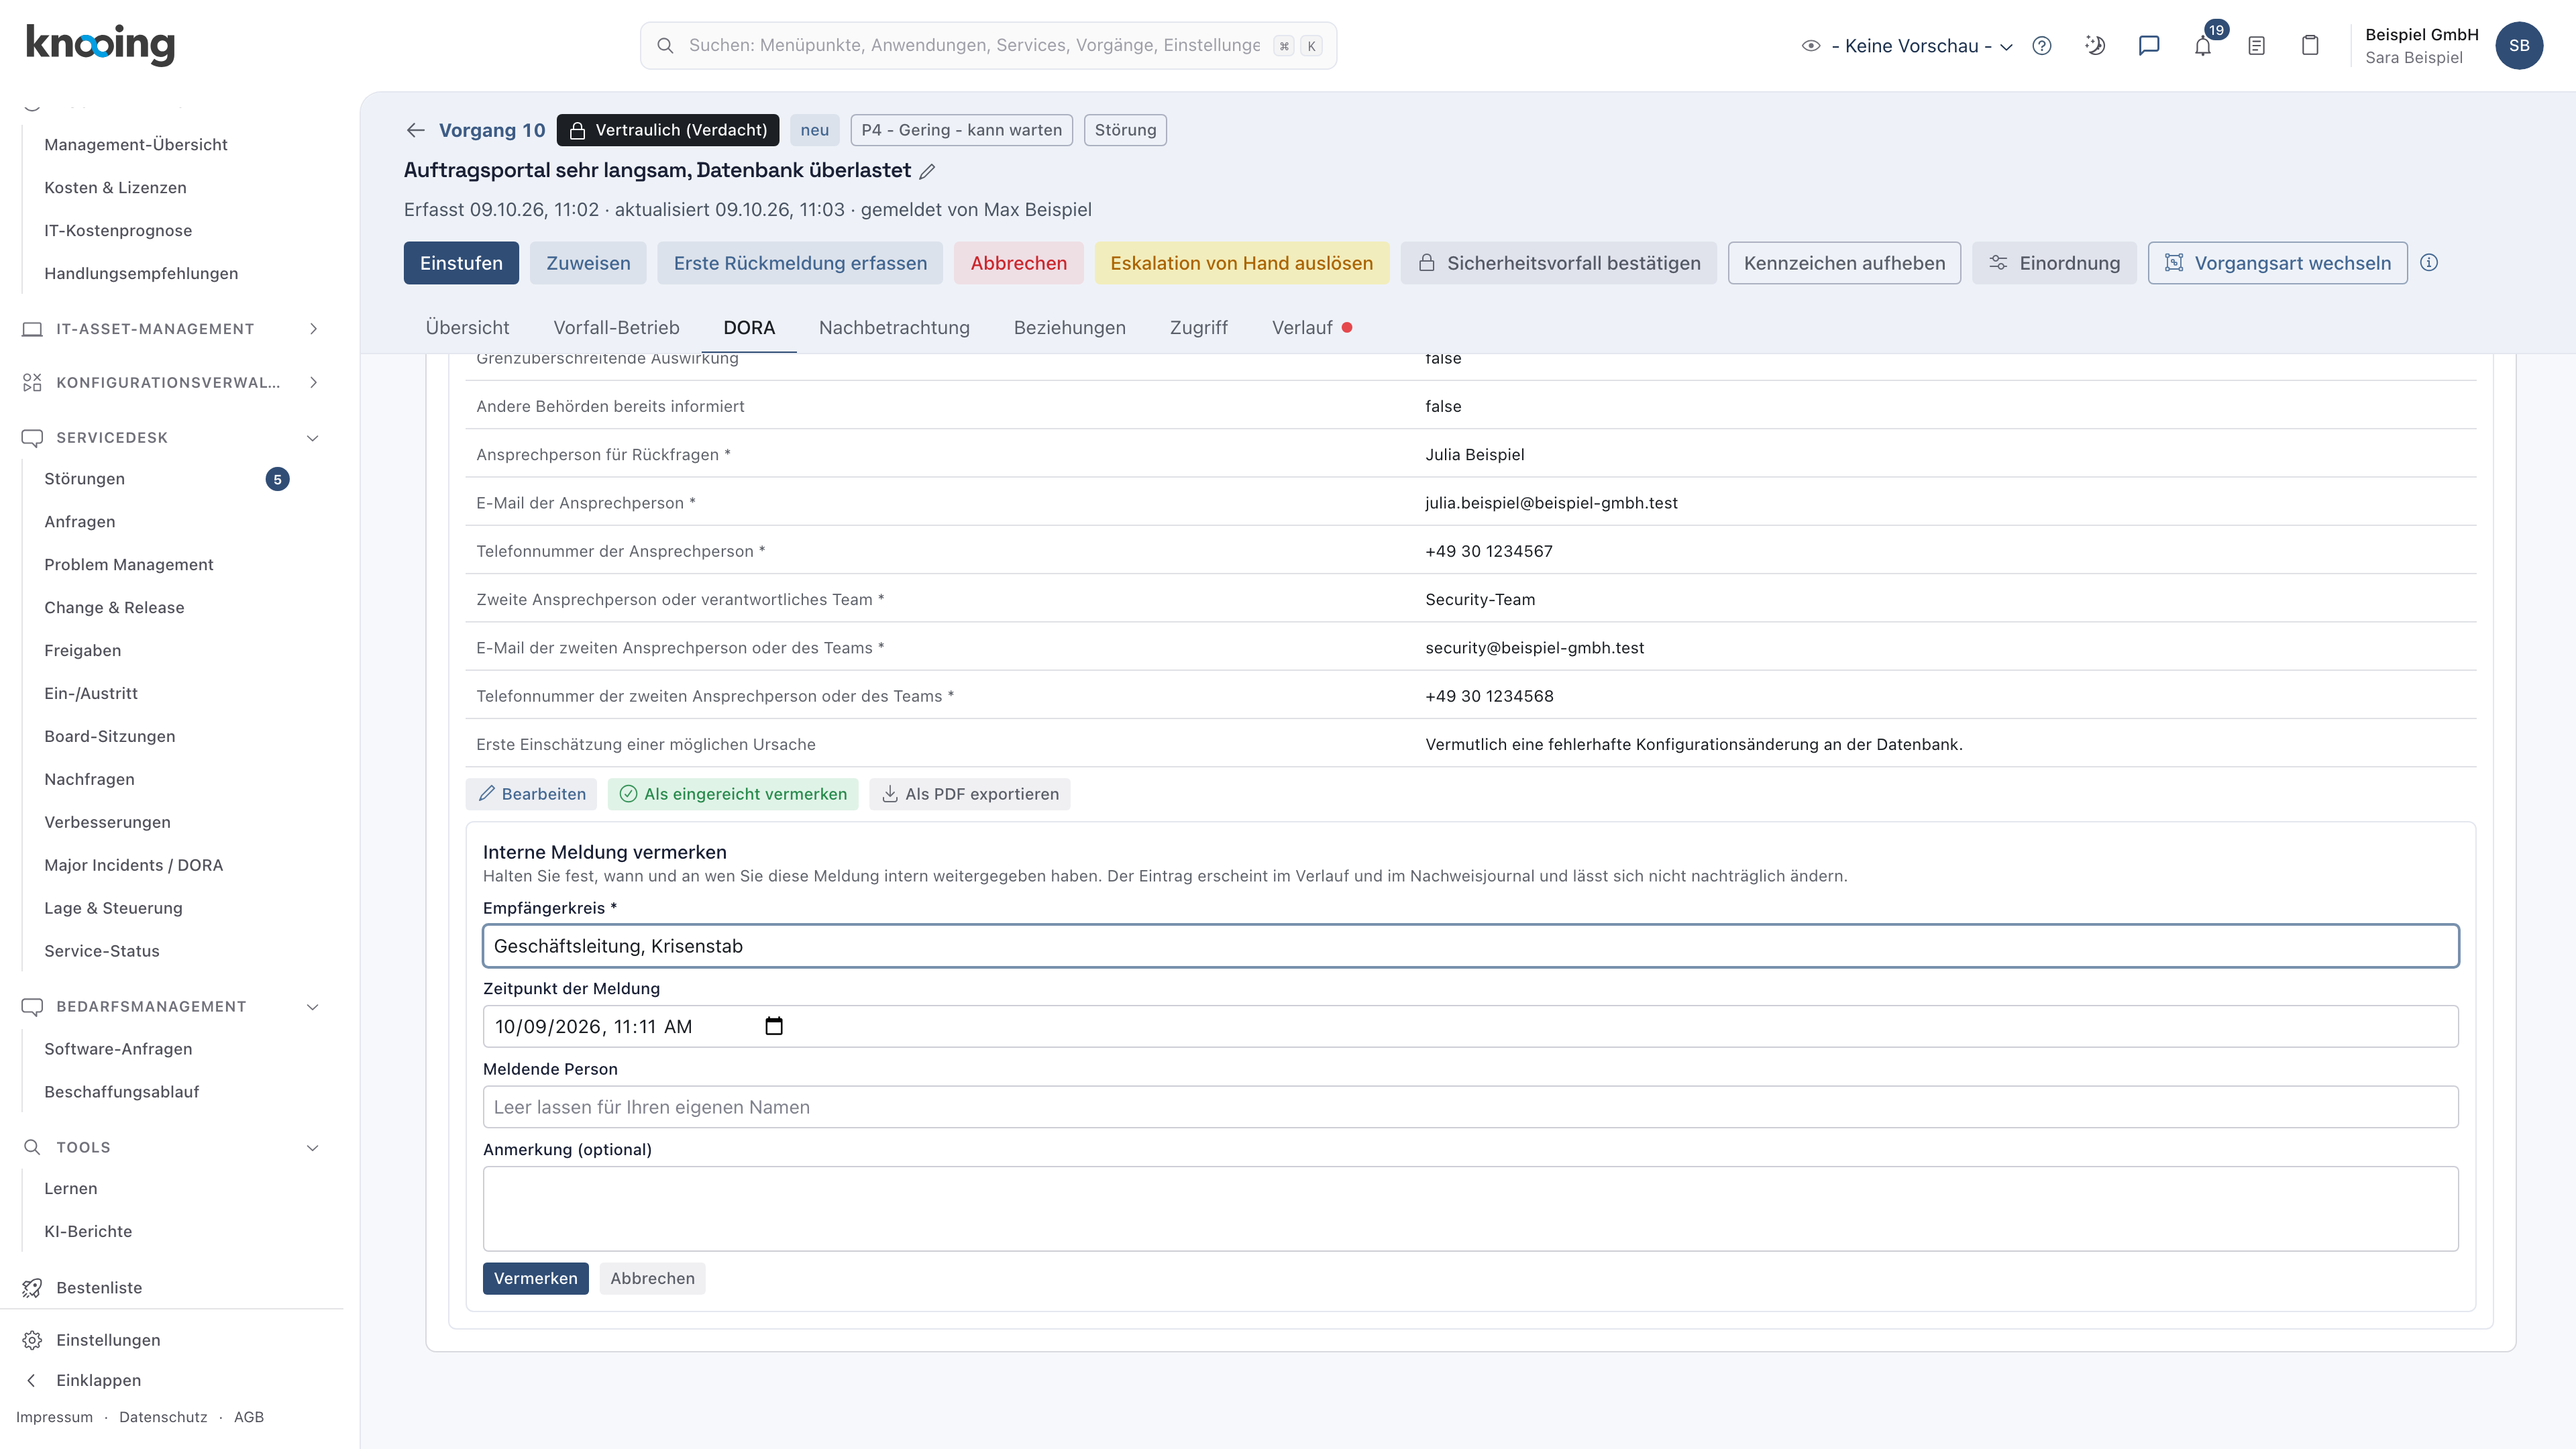Viewport: 2576px width, 1449px height.
Task: Toggle dark mode via the moon icon
Action: tap(2095, 46)
